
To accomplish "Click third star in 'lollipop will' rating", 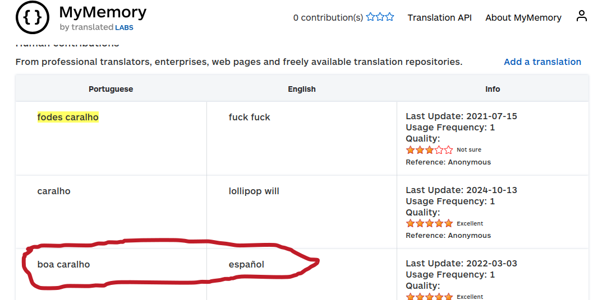I will (x=429, y=223).
